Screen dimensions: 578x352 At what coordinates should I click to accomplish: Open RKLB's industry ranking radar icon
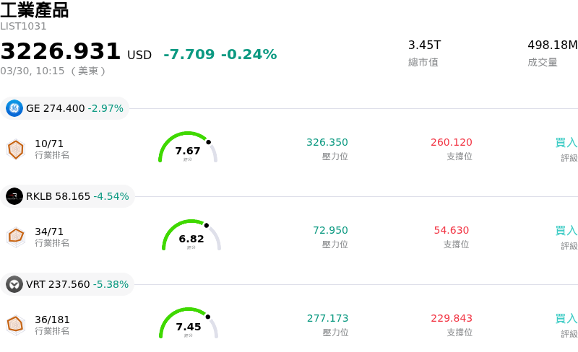pos(15,237)
